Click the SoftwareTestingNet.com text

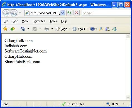coord(26,51)
